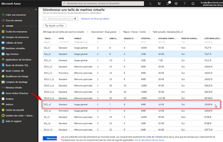The image size is (223, 142).
Task: Click the Tableau de bord icon
Action: click(x=3, y=43)
